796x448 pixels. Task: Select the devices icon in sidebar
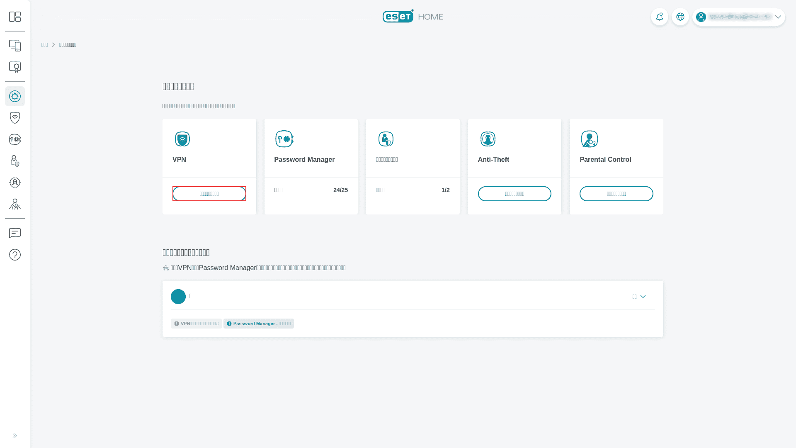click(x=15, y=46)
